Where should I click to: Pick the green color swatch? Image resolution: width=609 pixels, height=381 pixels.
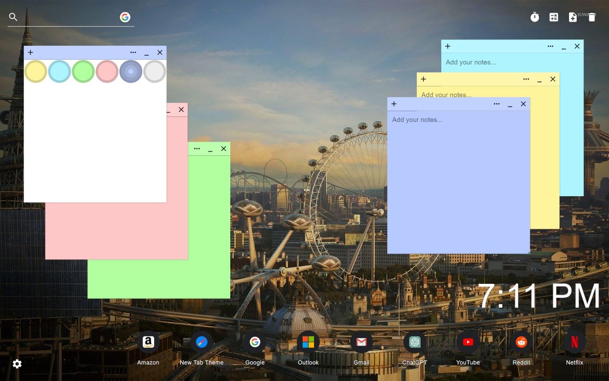click(x=83, y=71)
